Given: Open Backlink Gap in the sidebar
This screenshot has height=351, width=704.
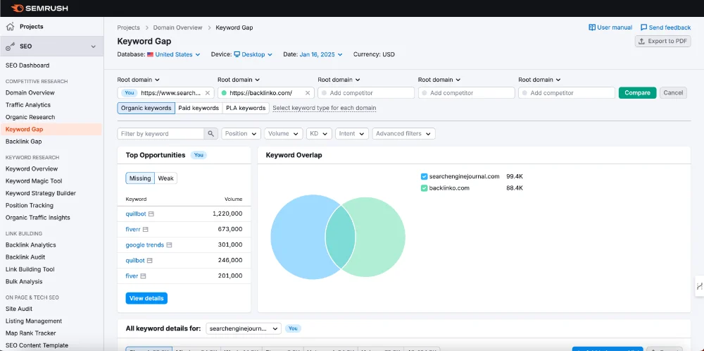Looking at the screenshot, I should (23, 142).
